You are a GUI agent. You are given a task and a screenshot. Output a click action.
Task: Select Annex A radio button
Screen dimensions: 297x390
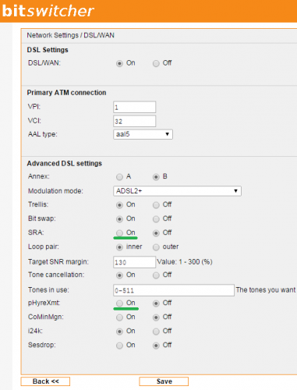click(x=119, y=177)
